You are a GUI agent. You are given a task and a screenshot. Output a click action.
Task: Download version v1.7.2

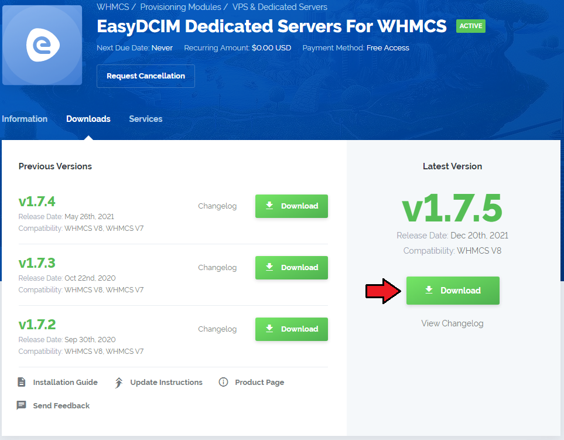[291, 329]
